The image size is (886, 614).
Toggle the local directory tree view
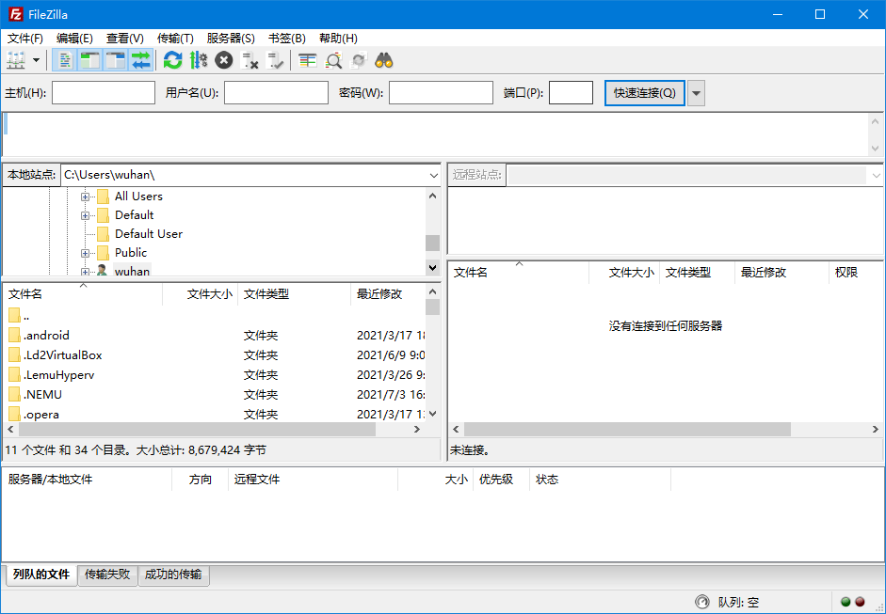coord(89,59)
